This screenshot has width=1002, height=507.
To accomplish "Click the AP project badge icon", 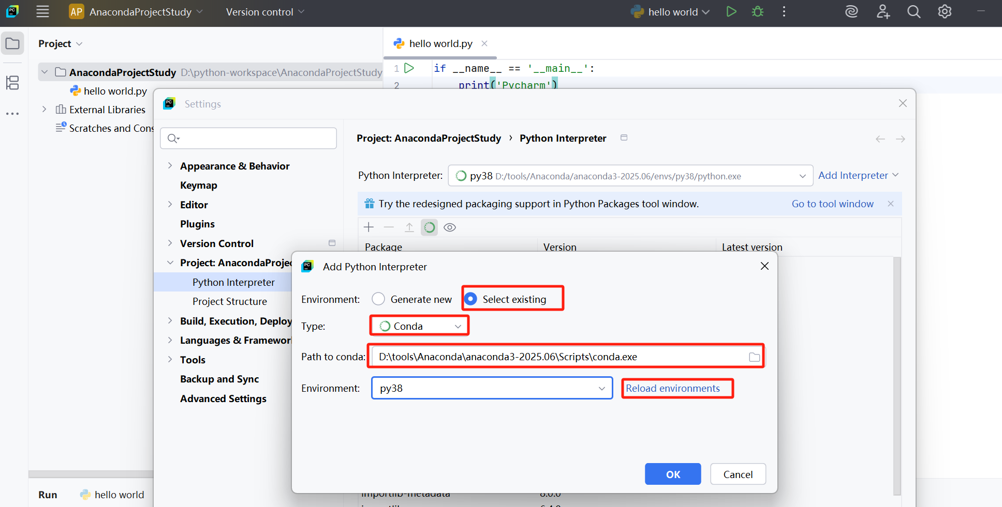I will pyautogui.click(x=77, y=11).
